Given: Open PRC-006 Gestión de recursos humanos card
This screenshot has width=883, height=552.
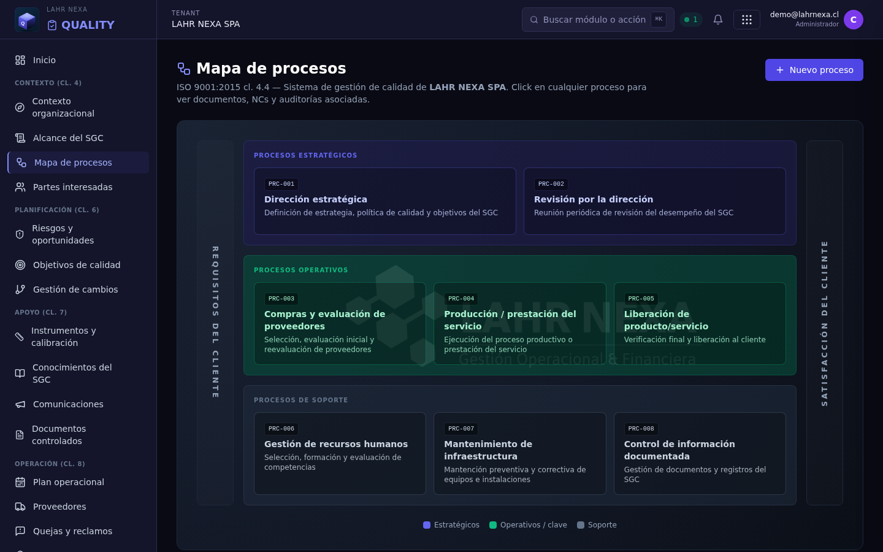Looking at the screenshot, I should click(340, 454).
